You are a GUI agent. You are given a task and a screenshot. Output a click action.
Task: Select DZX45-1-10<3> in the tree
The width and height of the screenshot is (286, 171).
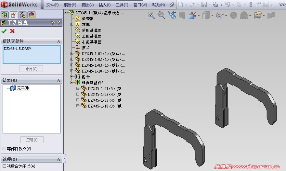tap(106, 106)
